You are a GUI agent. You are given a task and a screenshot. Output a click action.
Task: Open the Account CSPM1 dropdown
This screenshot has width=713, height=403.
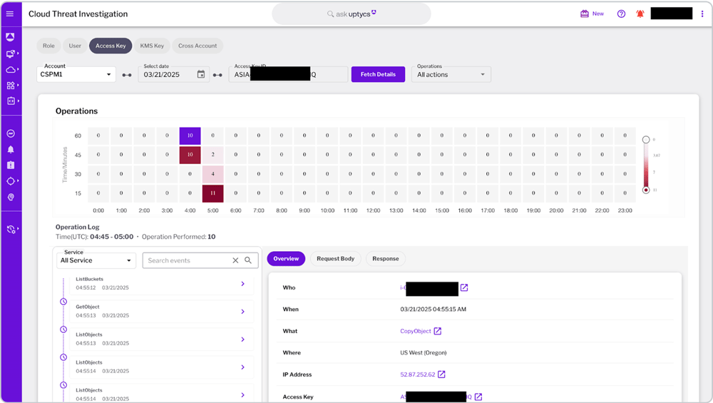click(x=76, y=74)
